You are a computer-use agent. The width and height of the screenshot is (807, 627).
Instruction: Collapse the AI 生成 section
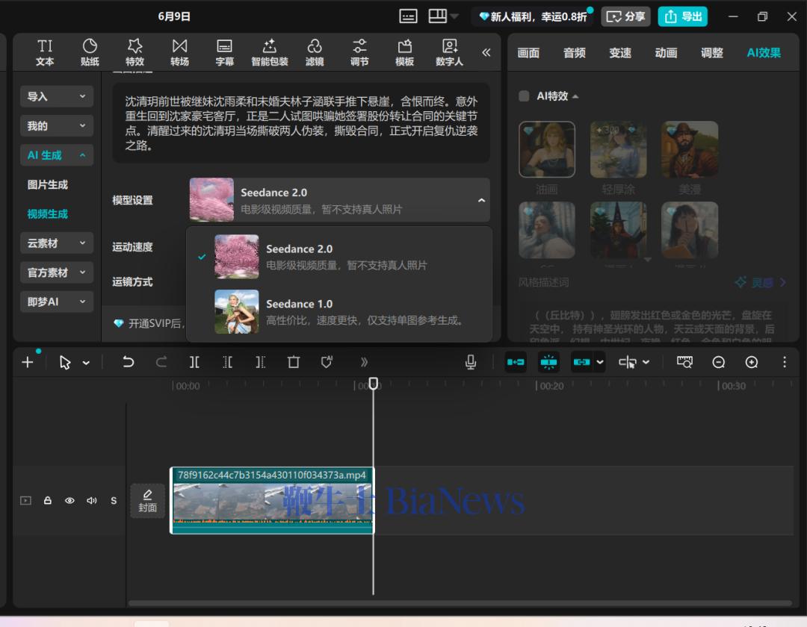57,155
